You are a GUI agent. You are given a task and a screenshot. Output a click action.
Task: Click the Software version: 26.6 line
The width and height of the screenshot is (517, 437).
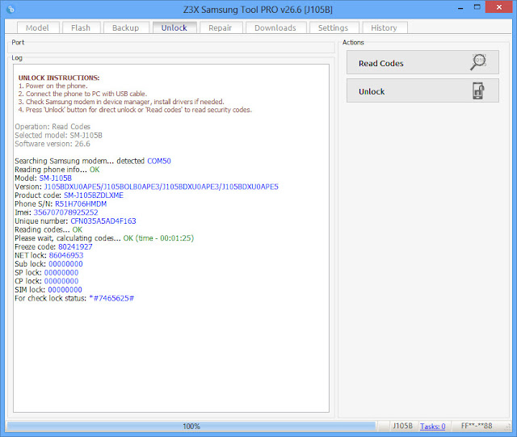(x=52, y=144)
